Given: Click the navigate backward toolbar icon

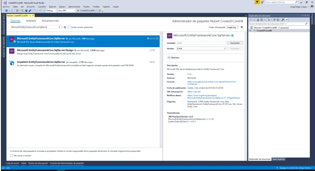Looking at the screenshot, I should click(6, 10).
